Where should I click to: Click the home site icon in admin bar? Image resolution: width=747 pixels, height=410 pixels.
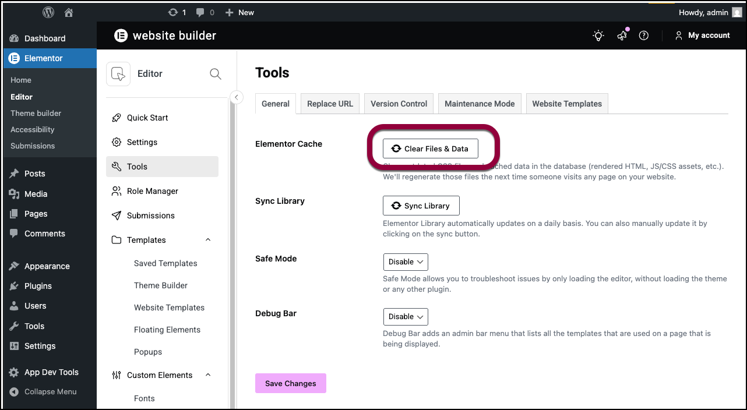pos(69,12)
